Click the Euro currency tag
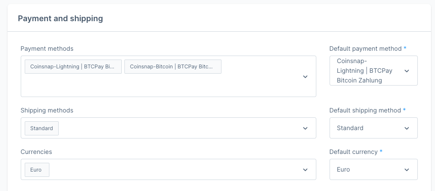The height and width of the screenshot is (191, 435). [x=37, y=170]
